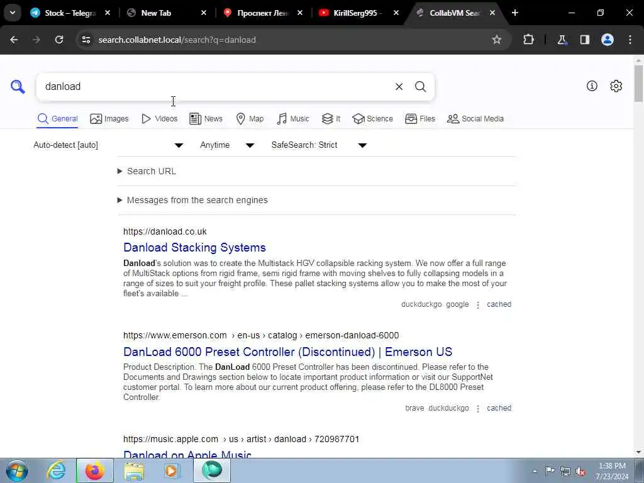Switch to the Social Media category
Image resolution: width=644 pixels, height=483 pixels.
(475, 119)
